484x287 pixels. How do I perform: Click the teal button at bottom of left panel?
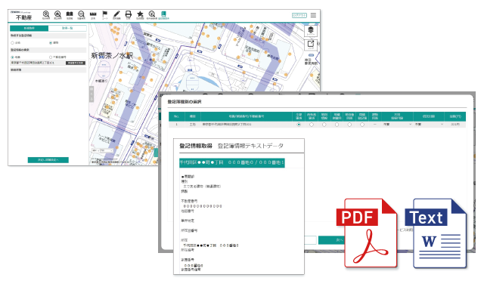(x=48, y=159)
